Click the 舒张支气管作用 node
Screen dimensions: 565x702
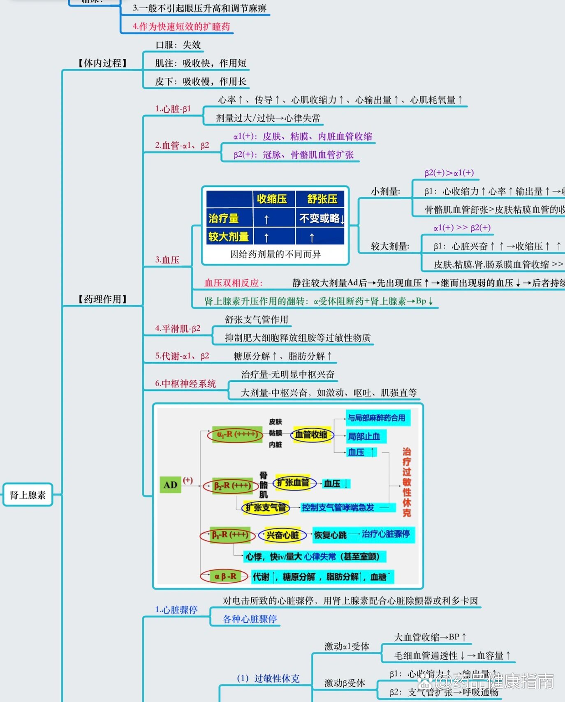pyautogui.click(x=256, y=319)
